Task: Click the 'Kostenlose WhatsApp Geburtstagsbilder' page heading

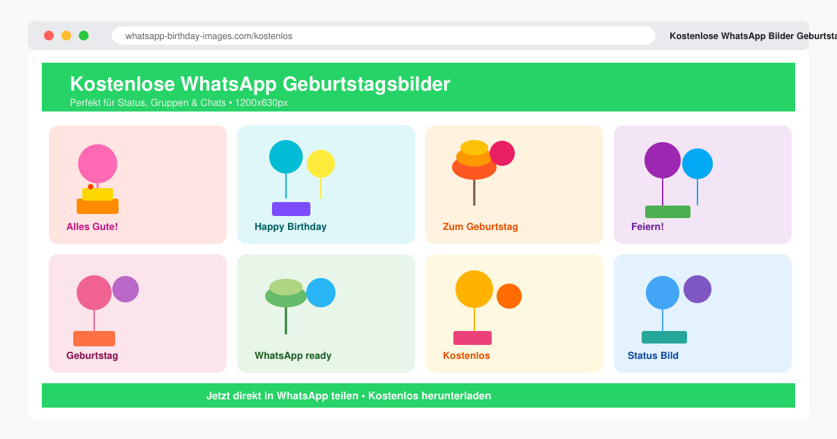Action: click(x=260, y=84)
